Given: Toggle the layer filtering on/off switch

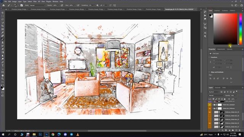Looking at the screenshot, I should coord(237,91).
